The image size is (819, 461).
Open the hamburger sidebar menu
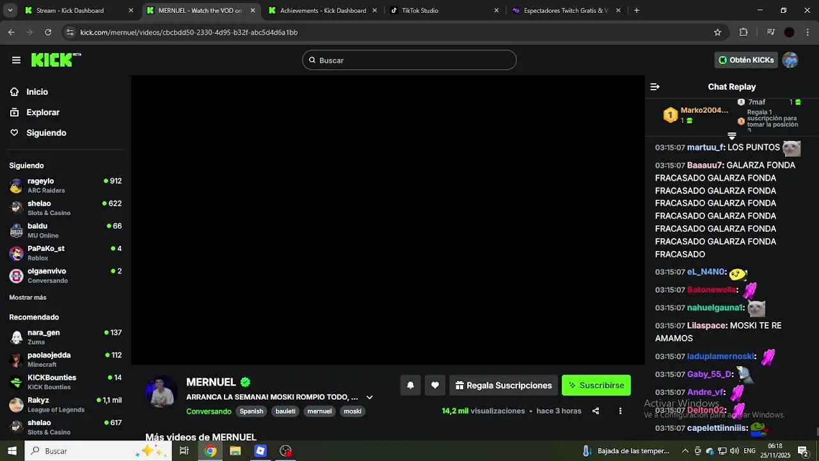pos(16,60)
